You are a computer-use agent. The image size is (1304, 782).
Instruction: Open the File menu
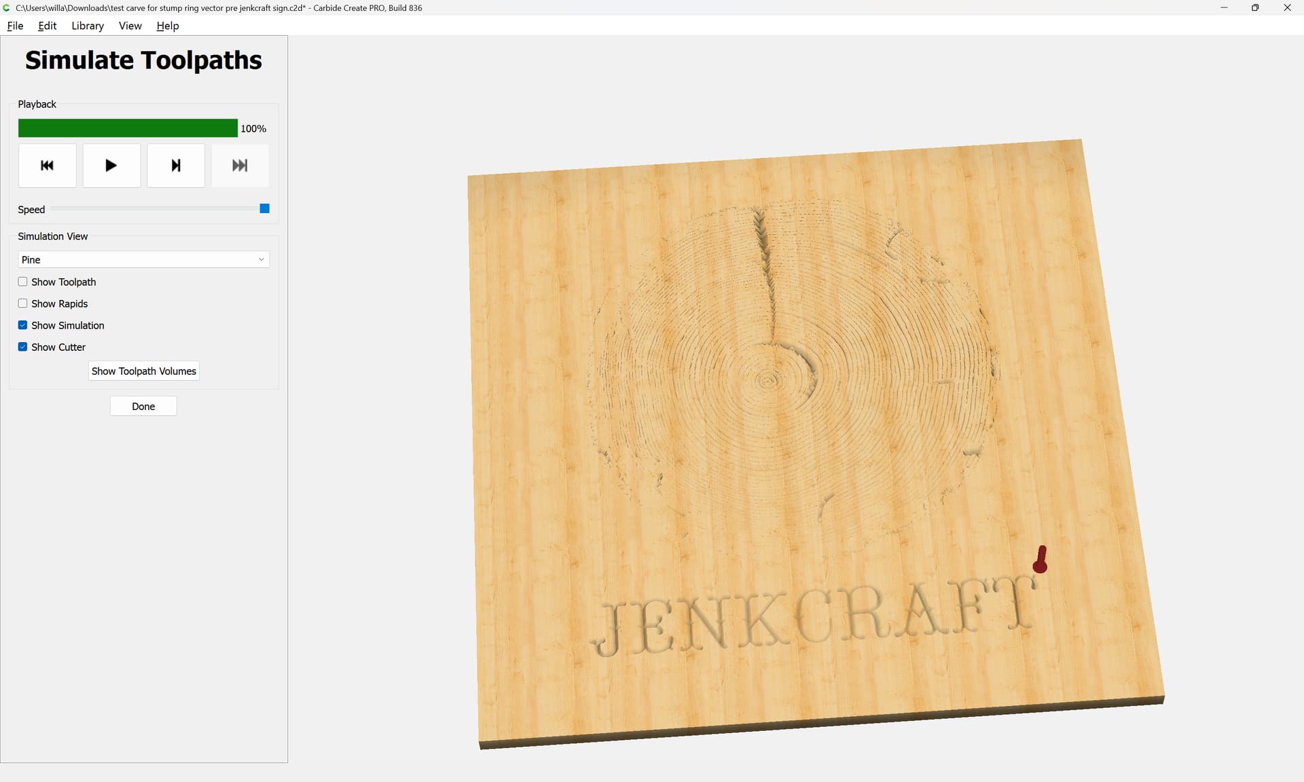(15, 26)
